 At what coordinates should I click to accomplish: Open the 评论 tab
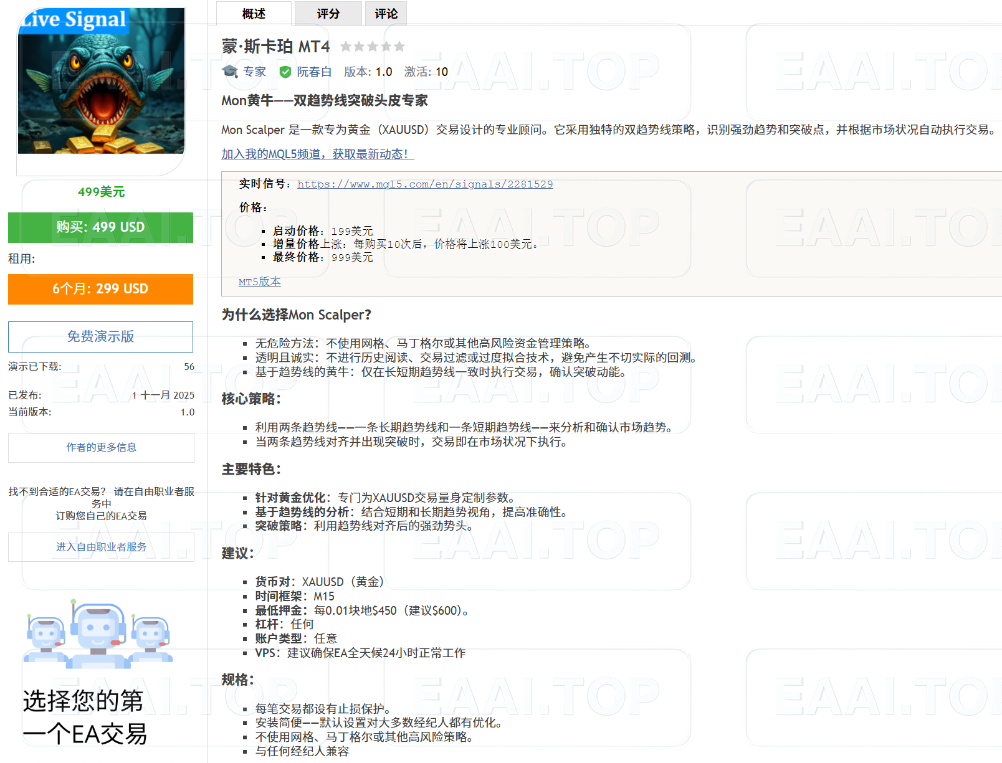pyautogui.click(x=385, y=13)
